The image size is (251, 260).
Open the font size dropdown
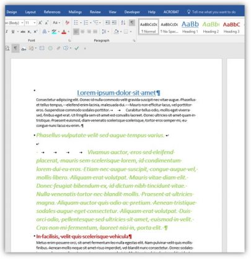coord(35,23)
